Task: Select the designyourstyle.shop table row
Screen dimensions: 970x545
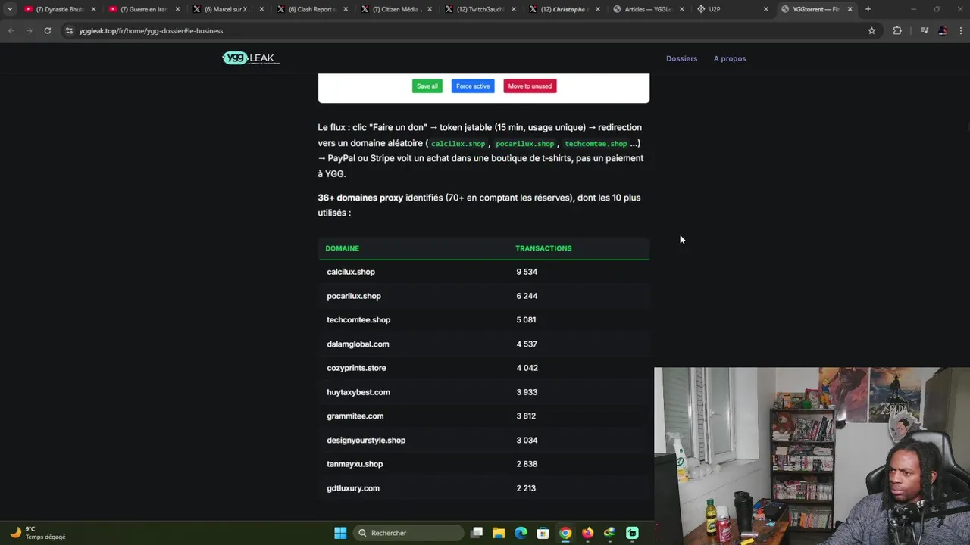Action: point(483,440)
